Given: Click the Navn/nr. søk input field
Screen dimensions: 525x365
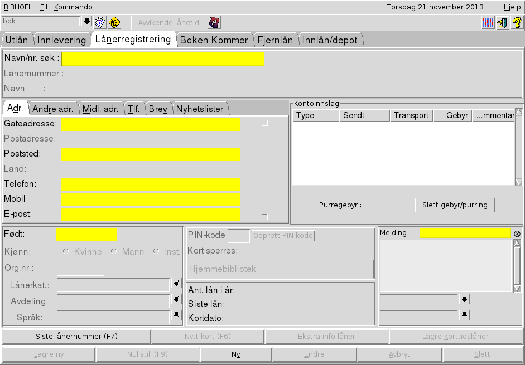Looking at the screenshot, I should (162, 59).
